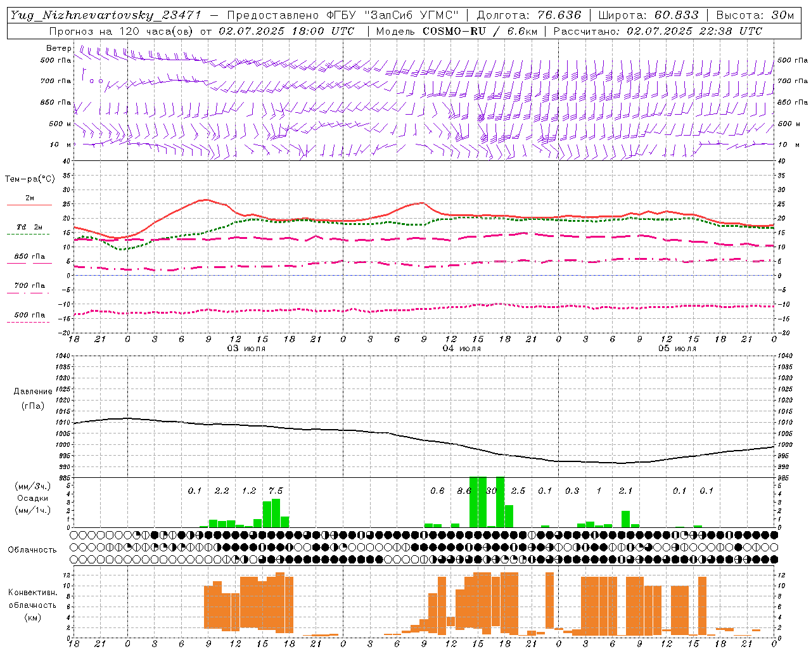The width and height of the screenshot is (811, 649).
Task: Click the 04 июля date label
Action: coord(462,349)
